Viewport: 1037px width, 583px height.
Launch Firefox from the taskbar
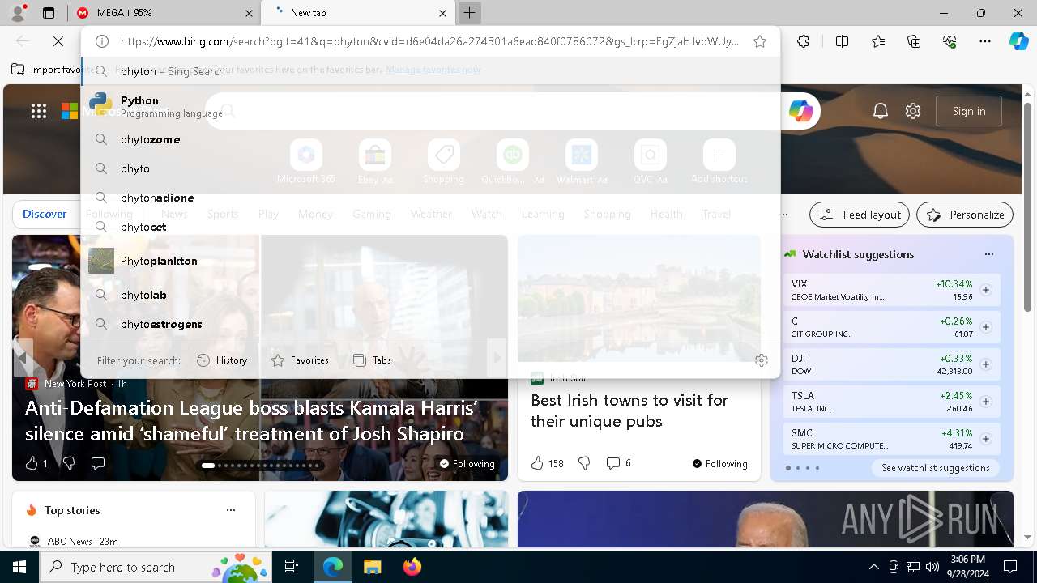point(412,567)
